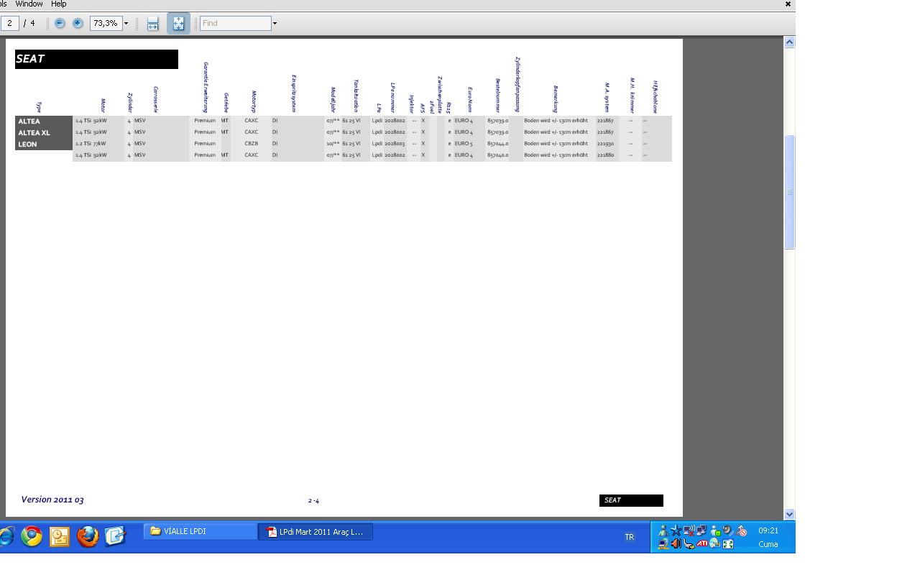
Task: Open the Outlook quick launch icon
Action: pos(60,537)
